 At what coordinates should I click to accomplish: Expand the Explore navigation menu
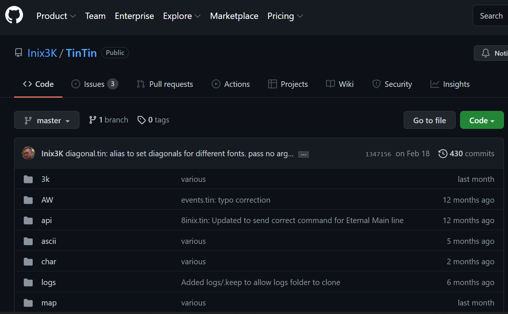pyautogui.click(x=182, y=16)
